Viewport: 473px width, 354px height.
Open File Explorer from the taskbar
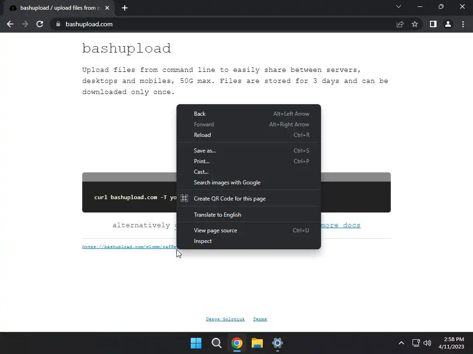[x=257, y=343]
